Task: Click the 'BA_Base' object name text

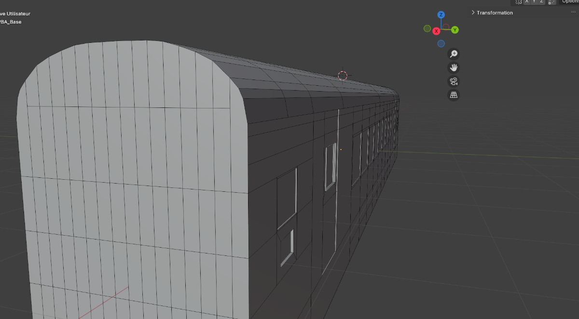Action: pos(11,22)
